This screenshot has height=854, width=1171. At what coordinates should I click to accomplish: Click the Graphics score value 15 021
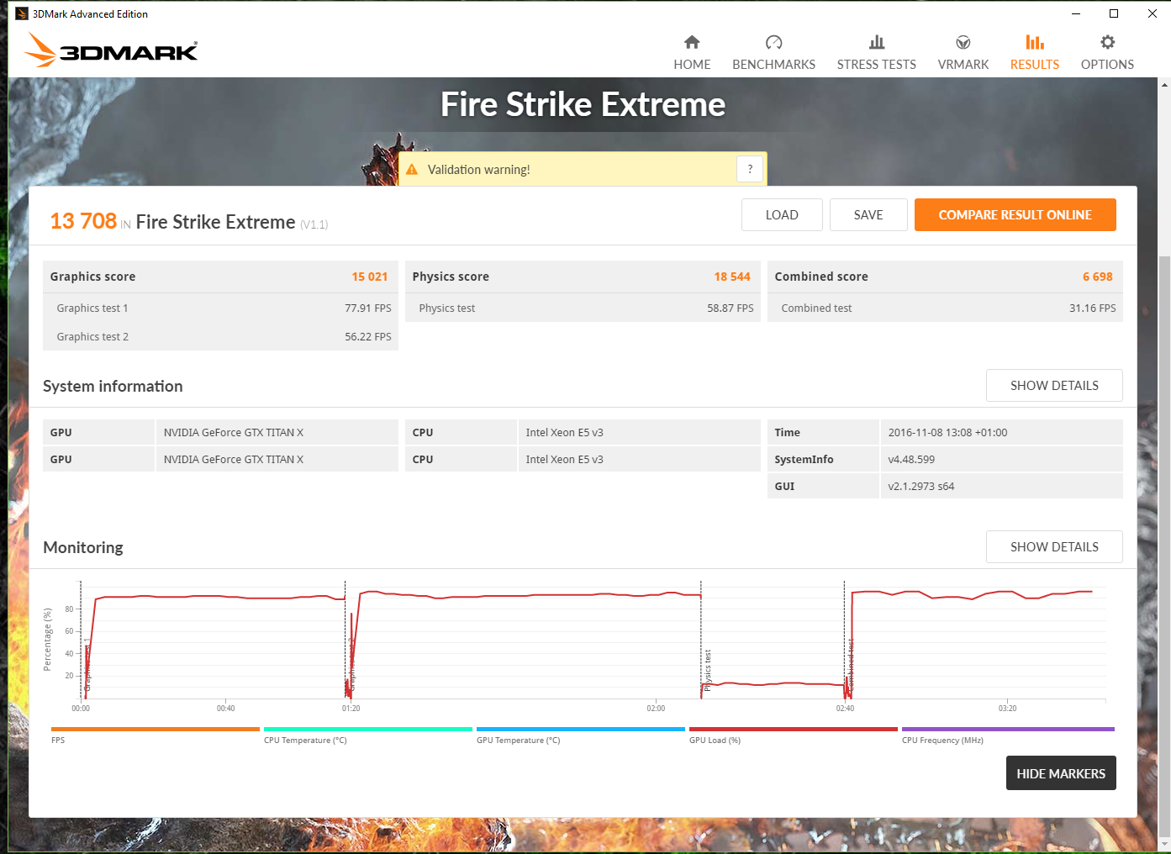point(370,277)
